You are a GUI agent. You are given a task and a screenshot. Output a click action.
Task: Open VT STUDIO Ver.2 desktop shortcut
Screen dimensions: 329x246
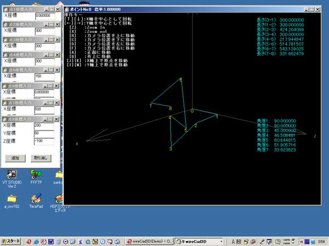[12, 174]
